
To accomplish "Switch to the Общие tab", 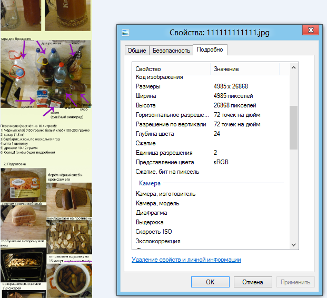I will tap(137, 51).
